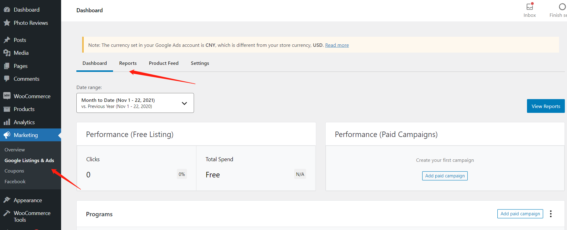Click the Posts pushpin icon
This screenshot has width=567, height=230.
click(x=7, y=40)
